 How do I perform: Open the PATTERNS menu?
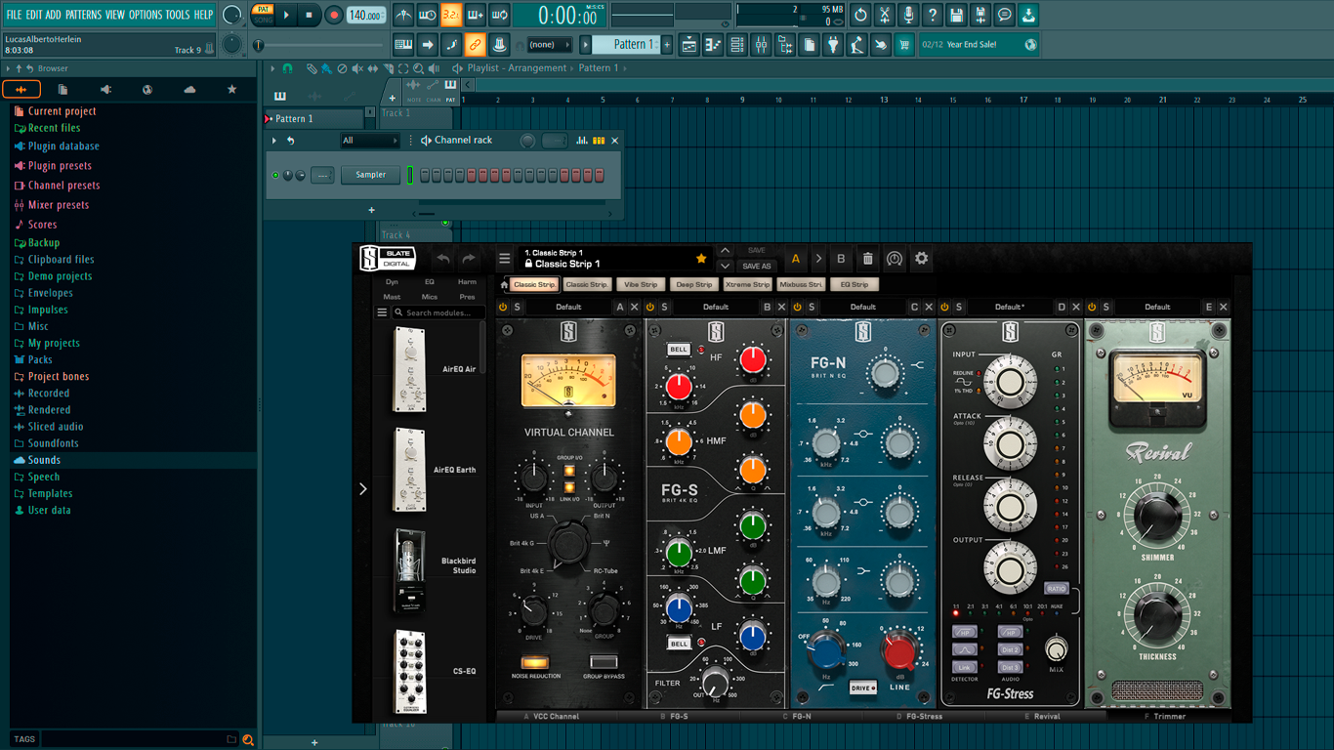click(x=83, y=15)
